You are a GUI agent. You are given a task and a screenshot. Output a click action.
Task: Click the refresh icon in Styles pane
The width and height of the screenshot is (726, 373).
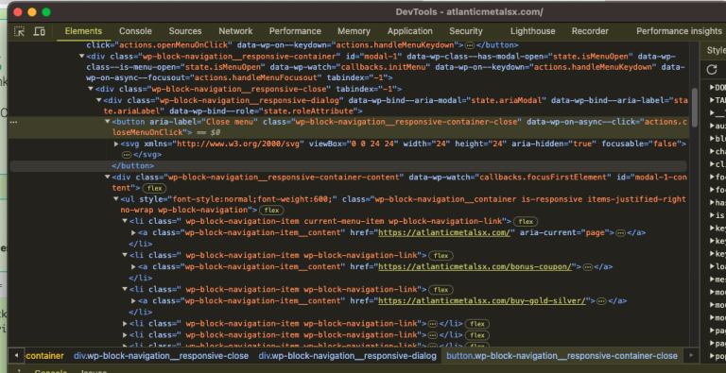click(712, 70)
